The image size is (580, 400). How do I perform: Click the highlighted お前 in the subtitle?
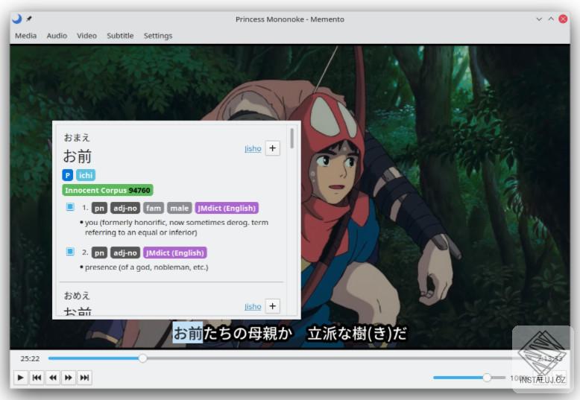(188, 333)
